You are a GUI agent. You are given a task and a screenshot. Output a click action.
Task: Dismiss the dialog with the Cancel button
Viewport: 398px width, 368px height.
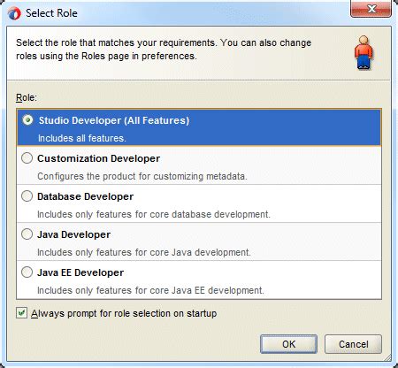point(353,344)
